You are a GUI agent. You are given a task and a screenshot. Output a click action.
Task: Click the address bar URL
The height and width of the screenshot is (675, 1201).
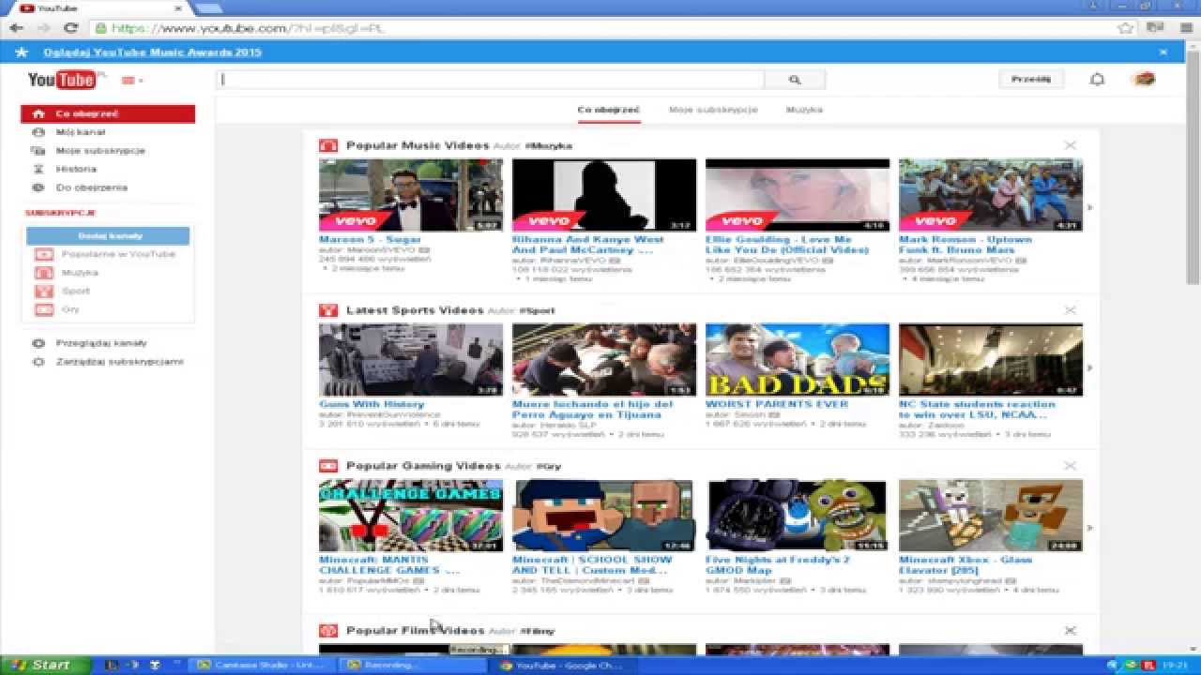point(249,28)
